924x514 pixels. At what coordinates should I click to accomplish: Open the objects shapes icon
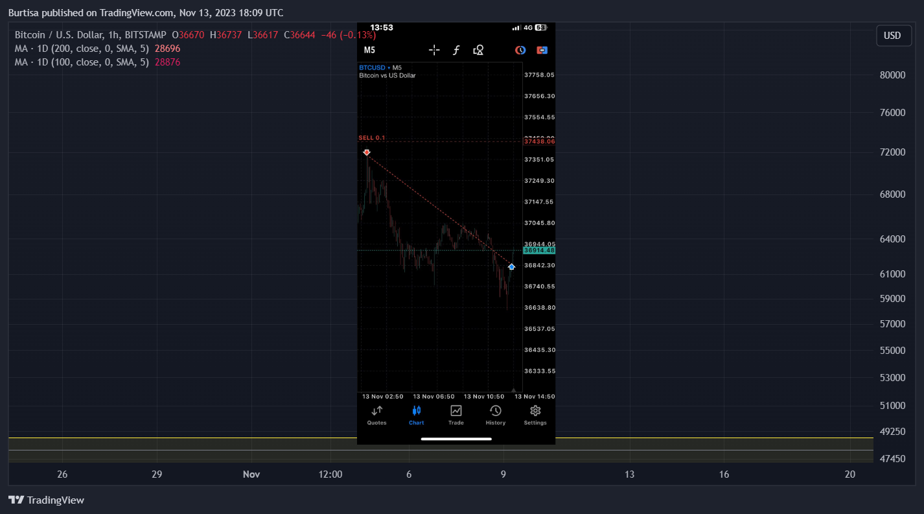[479, 50]
